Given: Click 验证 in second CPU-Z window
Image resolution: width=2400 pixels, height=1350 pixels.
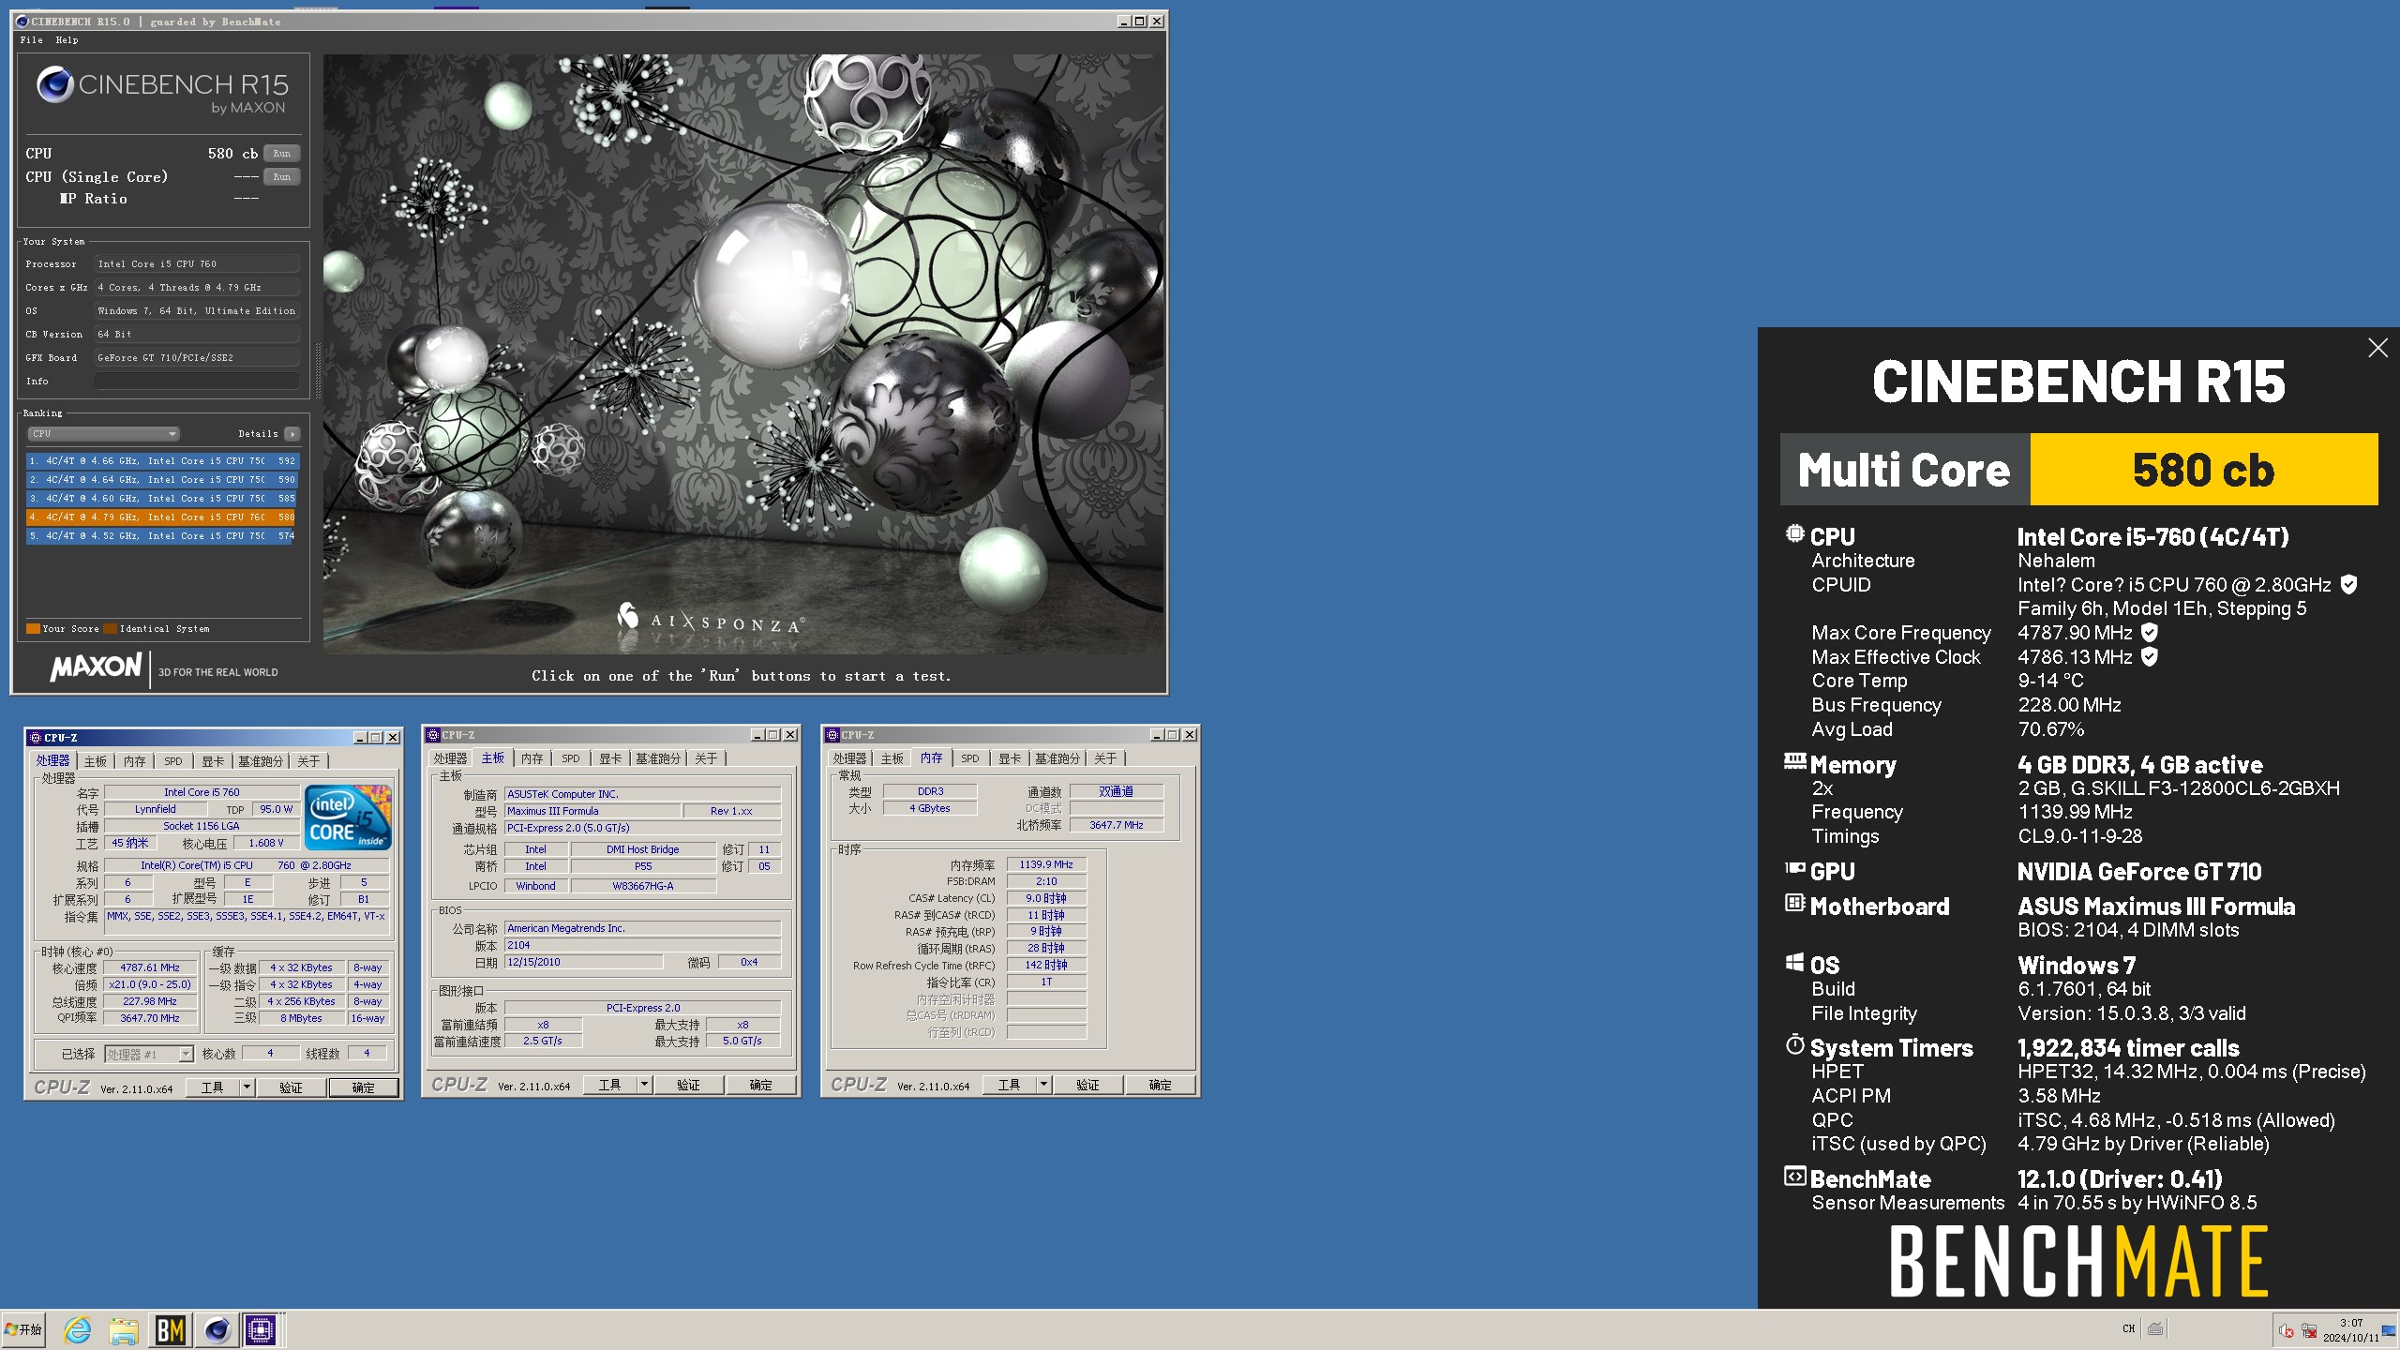Looking at the screenshot, I should [x=688, y=1085].
